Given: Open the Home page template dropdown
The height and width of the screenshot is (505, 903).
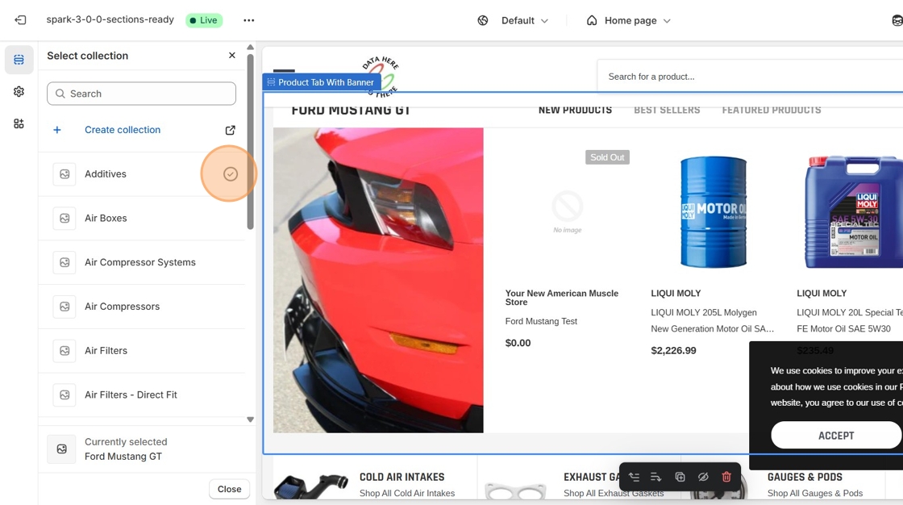Looking at the screenshot, I should (638, 21).
